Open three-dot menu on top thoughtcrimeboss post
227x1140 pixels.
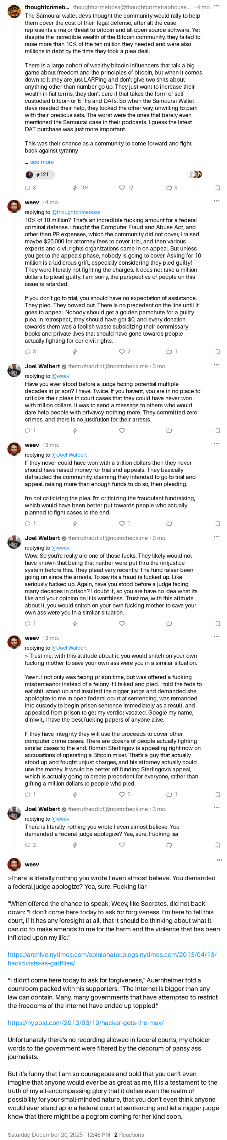(x=216, y=6)
